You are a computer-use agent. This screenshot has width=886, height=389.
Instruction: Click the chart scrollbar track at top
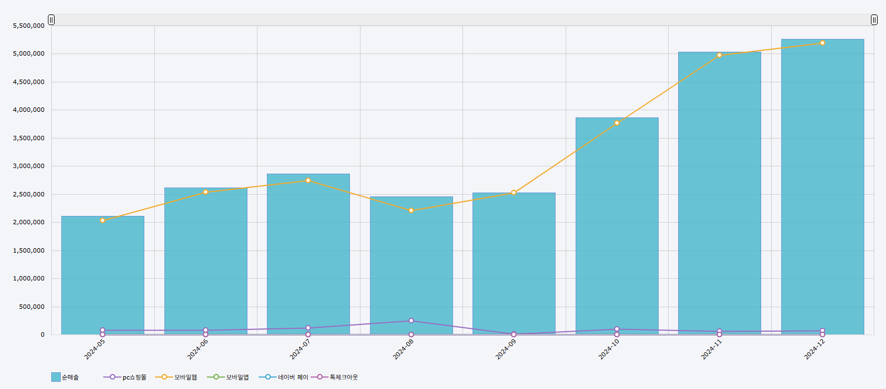[463, 20]
